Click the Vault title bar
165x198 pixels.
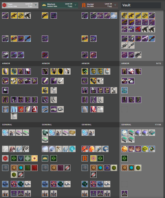[141, 5]
